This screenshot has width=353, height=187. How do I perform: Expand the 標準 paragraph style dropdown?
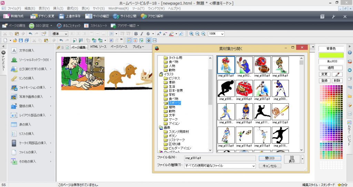(x=66, y=34)
